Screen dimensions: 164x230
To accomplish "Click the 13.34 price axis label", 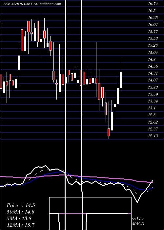I will coord(153,101).
